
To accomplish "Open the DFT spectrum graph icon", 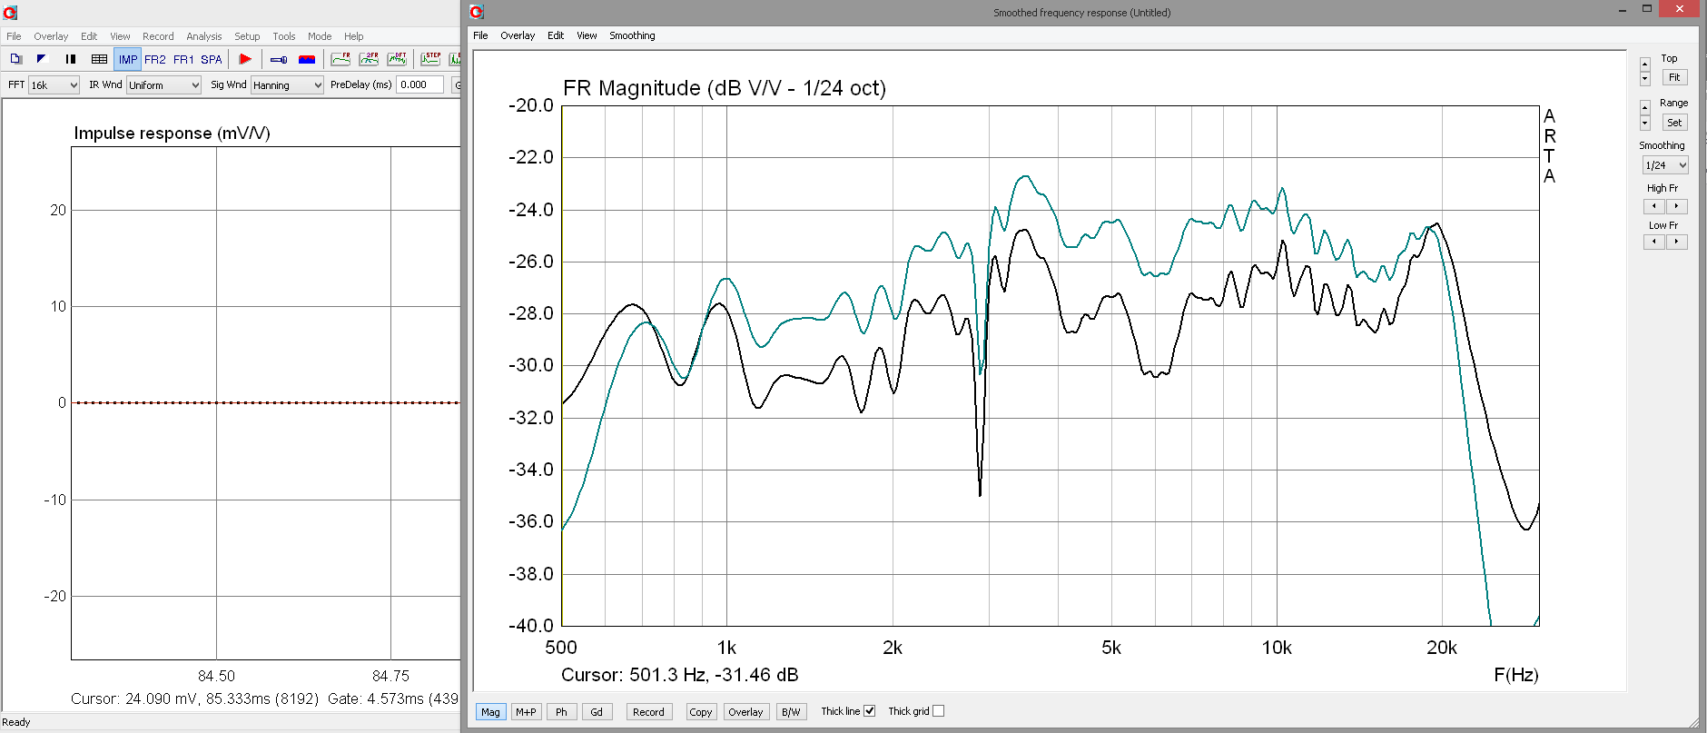I will (x=397, y=59).
